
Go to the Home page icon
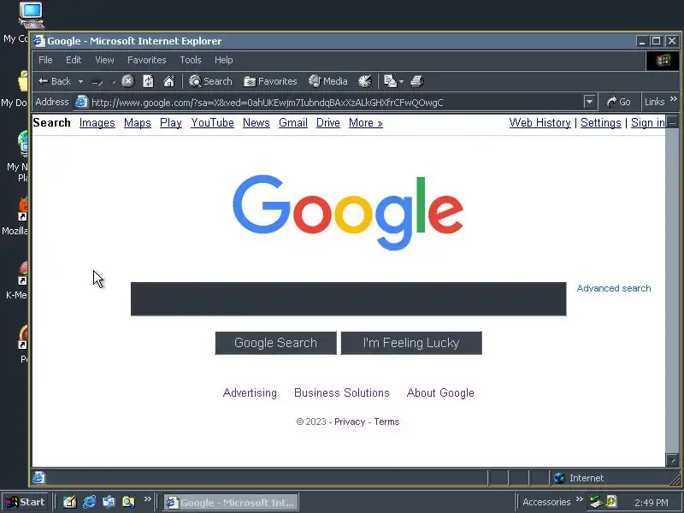(x=168, y=81)
